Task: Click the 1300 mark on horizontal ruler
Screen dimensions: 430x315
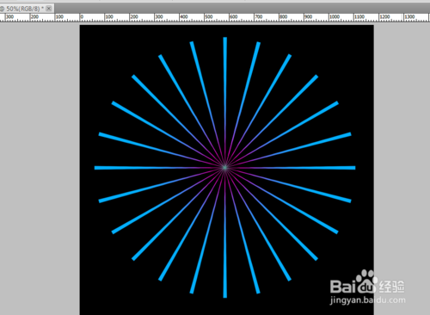Action: click(x=409, y=17)
